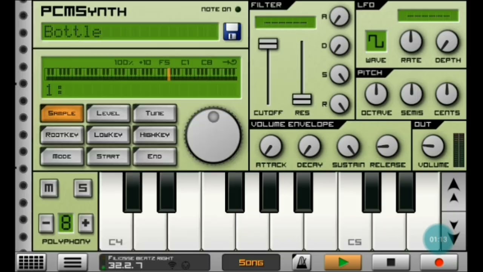
Task: Click the pitch Semis knob
Action: pyautogui.click(x=411, y=94)
